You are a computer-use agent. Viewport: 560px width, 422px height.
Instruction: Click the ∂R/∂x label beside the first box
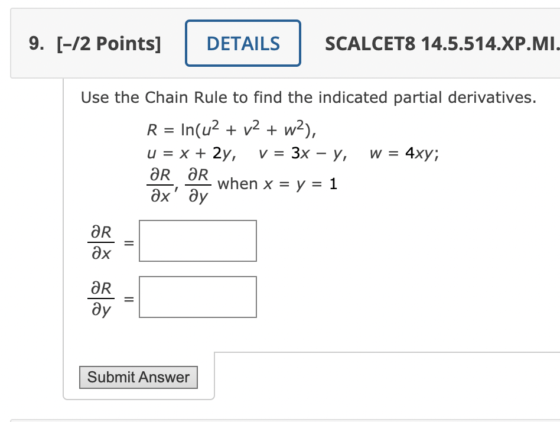(101, 241)
